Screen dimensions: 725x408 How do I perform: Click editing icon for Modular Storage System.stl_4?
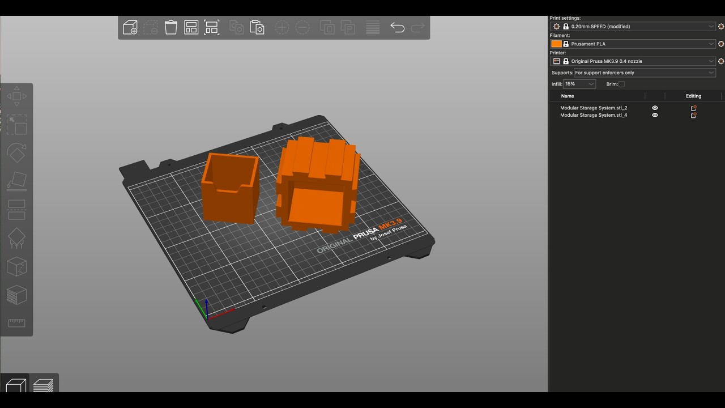pyautogui.click(x=693, y=115)
